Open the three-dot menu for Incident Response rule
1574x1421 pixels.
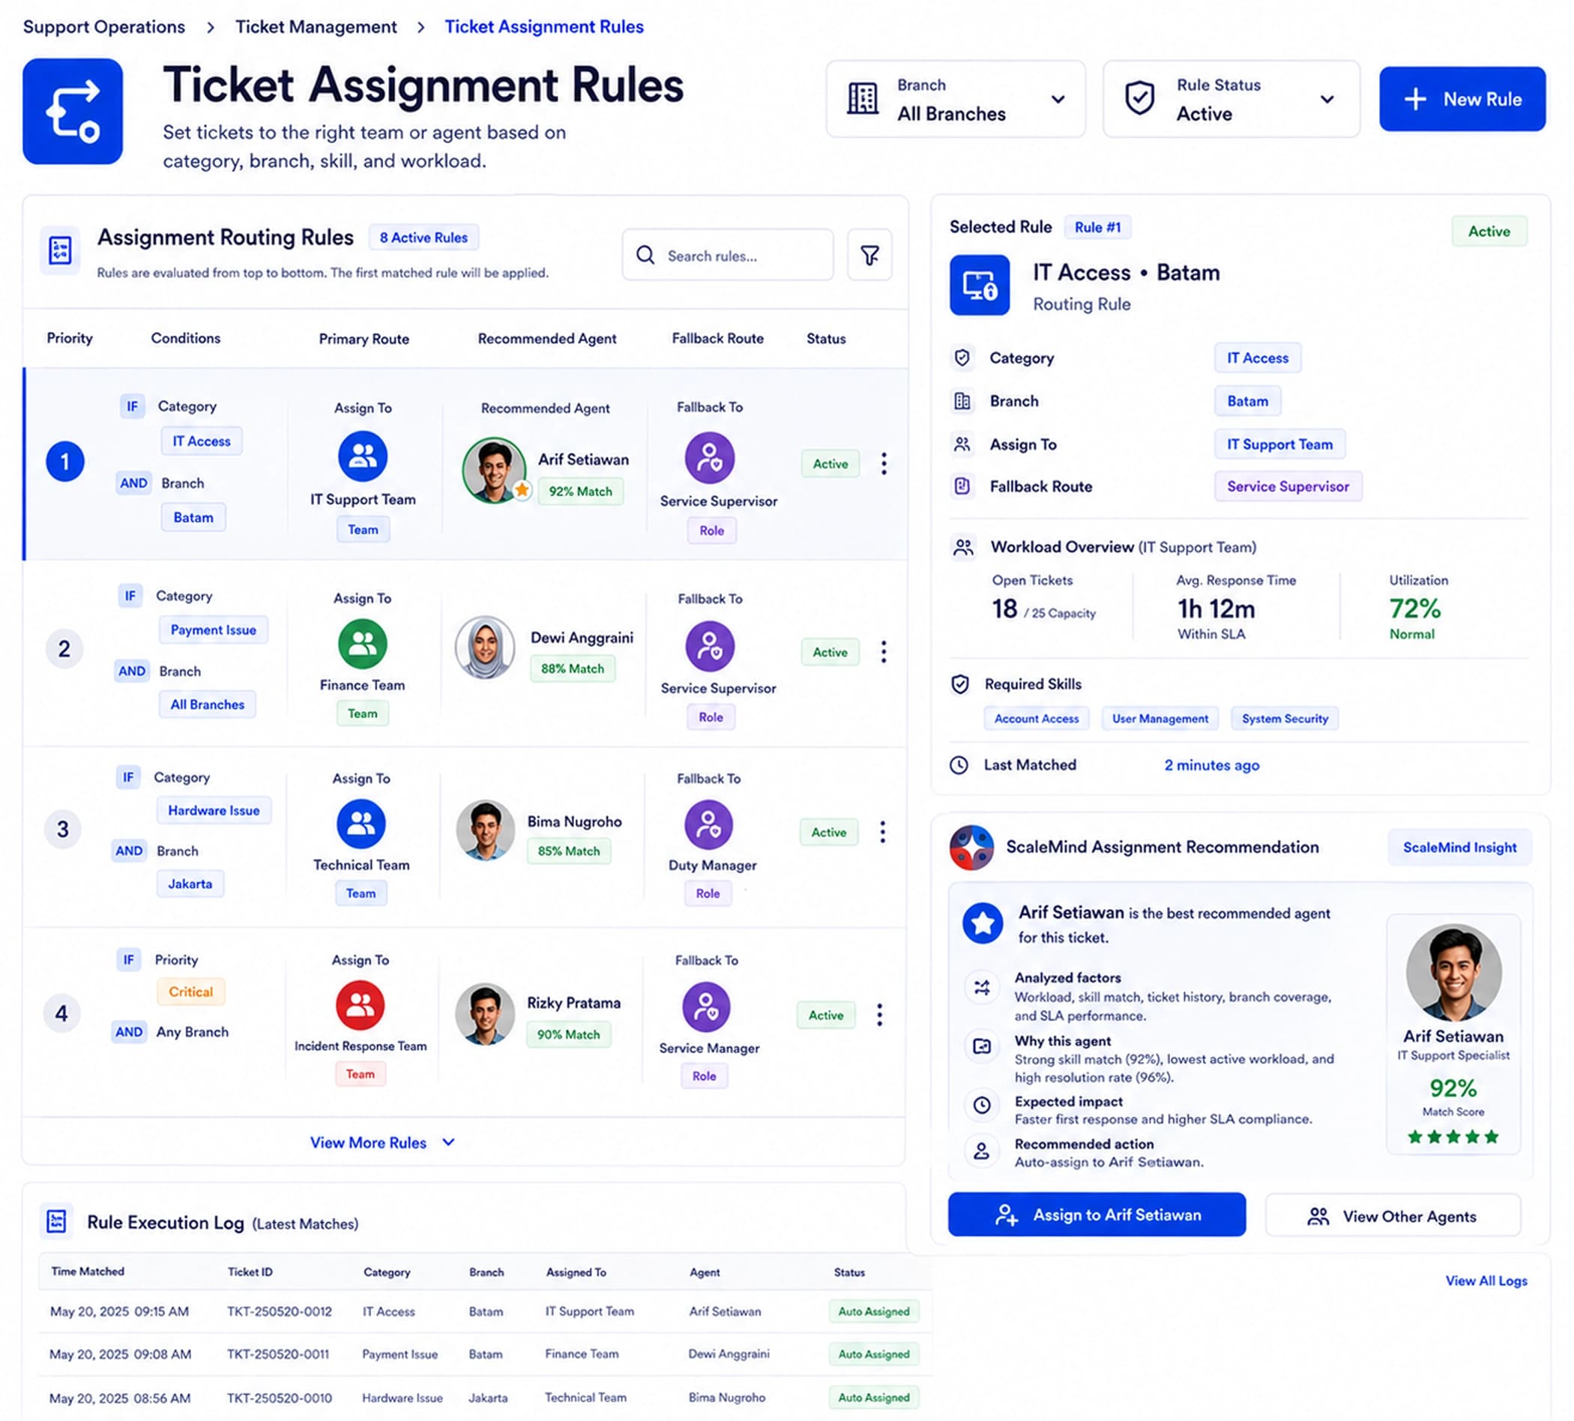(x=879, y=1014)
